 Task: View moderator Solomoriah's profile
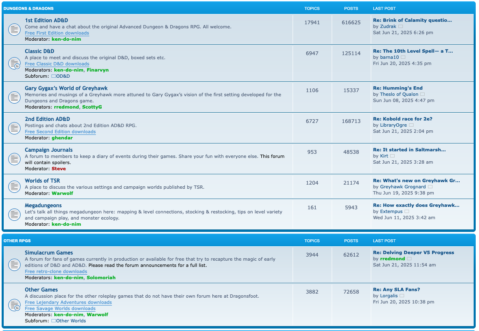click(101, 278)
